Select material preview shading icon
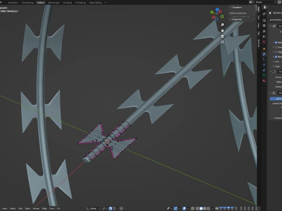This screenshot has height=211, width=282. [x=205, y=209]
